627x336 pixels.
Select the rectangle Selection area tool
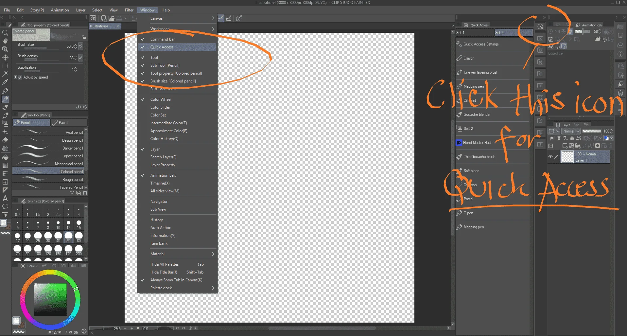(x=5, y=66)
